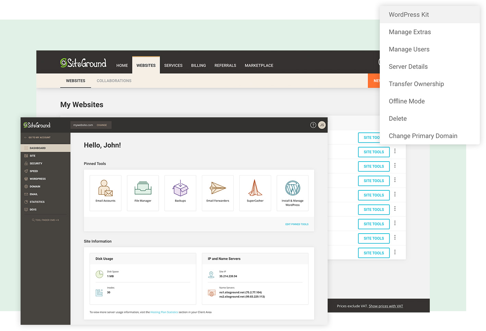
Task: Click the SiteGround logo in Site Tools sidebar
Action: (x=37, y=125)
